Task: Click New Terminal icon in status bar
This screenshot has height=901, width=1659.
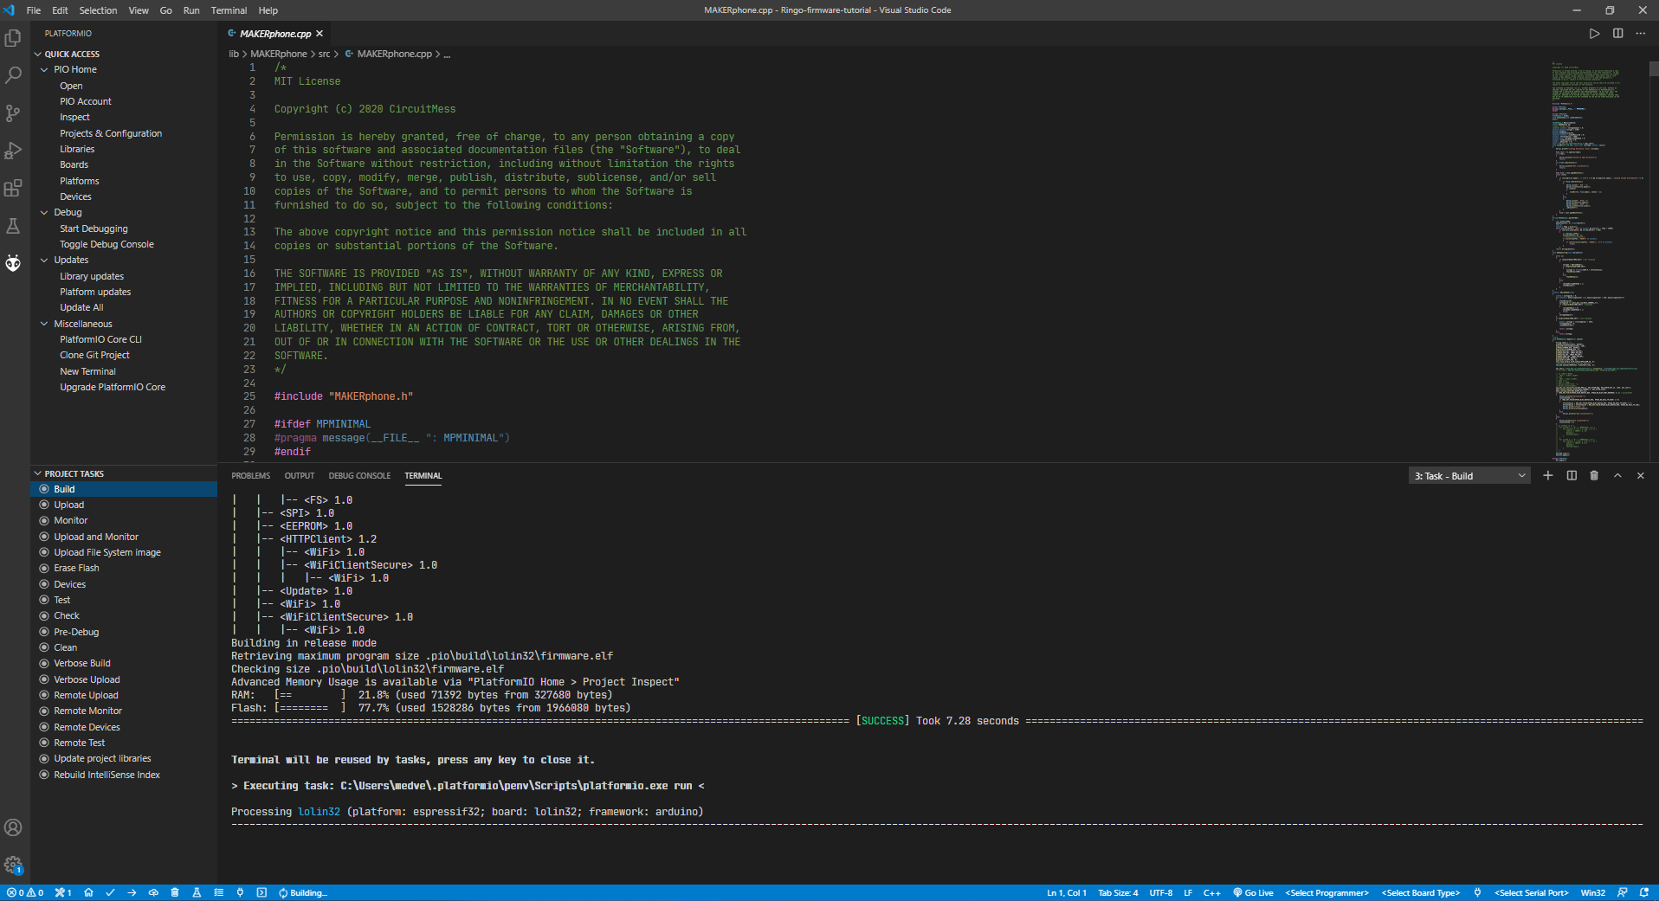Action: tap(261, 892)
